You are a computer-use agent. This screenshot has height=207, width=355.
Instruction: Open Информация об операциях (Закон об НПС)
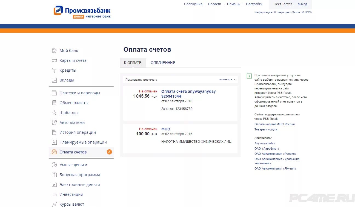pyautogui.click(x=283, y=12)
